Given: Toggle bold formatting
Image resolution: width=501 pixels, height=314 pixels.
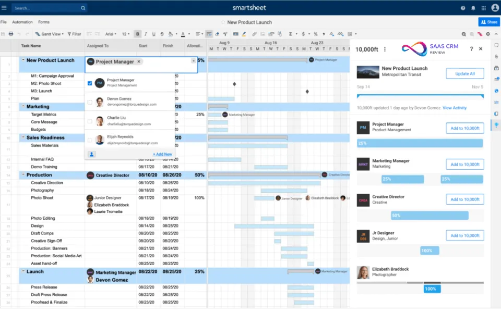Looking at the screenshot, I should [137, 33].
